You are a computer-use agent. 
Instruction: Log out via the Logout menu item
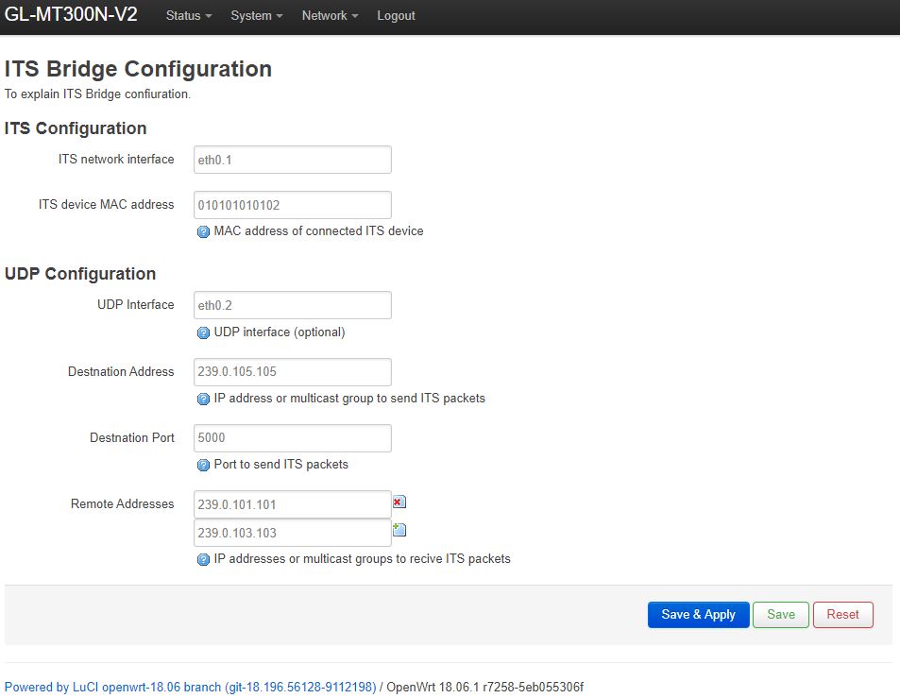pyautogui.click(x=396, y=15)
